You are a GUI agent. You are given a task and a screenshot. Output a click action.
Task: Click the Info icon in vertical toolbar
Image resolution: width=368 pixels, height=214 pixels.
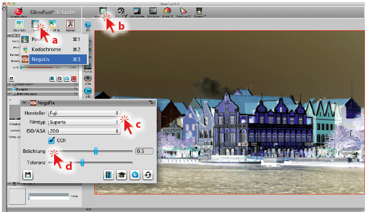(87, 24)
